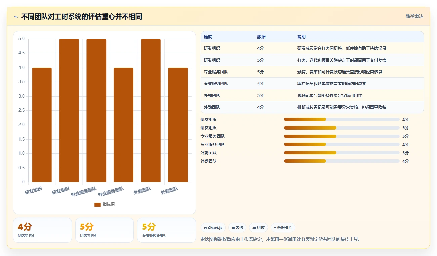Select the 数据卡片 pill label
Screen dimensions: 437x256
[285, 228]
